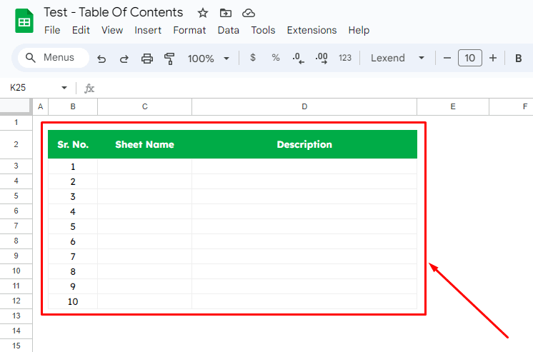The height and width of the screenshot is (352, 533).
Task: Decrease font size minus button
Action: pyautogui.click(x=447, y=58)
